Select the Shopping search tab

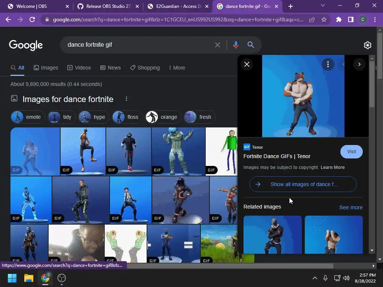[x=145, y=68]
